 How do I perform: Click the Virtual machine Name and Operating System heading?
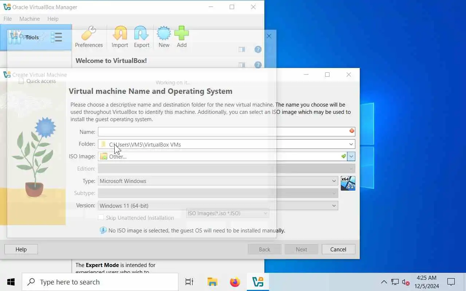[x=150, y=91]
